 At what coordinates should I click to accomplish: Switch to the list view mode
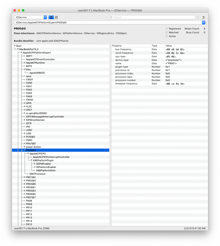tap(51, 17)
